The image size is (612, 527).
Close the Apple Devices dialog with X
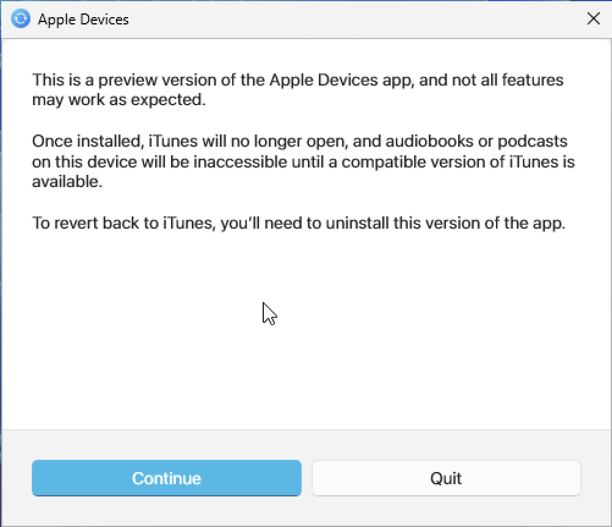(593, 18)
